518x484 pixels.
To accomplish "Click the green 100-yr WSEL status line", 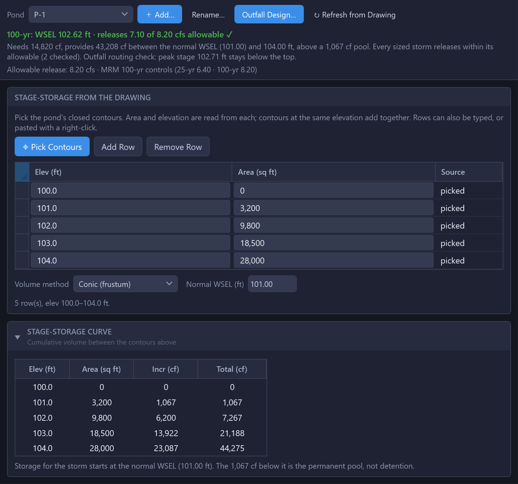I will [x=120, y=34].
